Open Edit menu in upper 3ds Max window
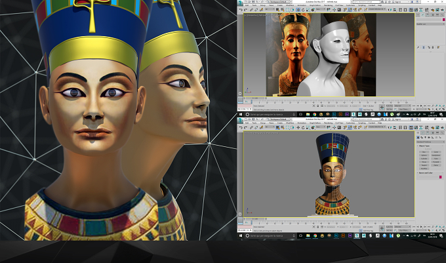 (247, 5)
